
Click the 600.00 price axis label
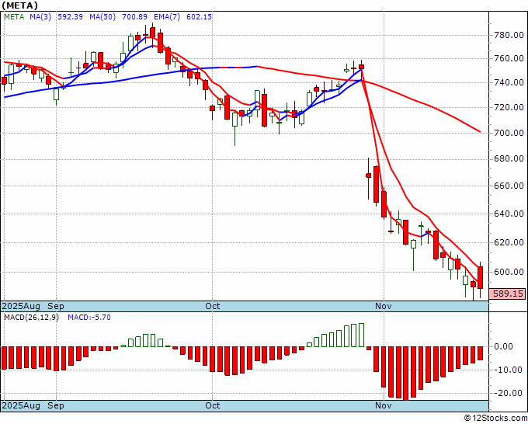coord(509,272)
